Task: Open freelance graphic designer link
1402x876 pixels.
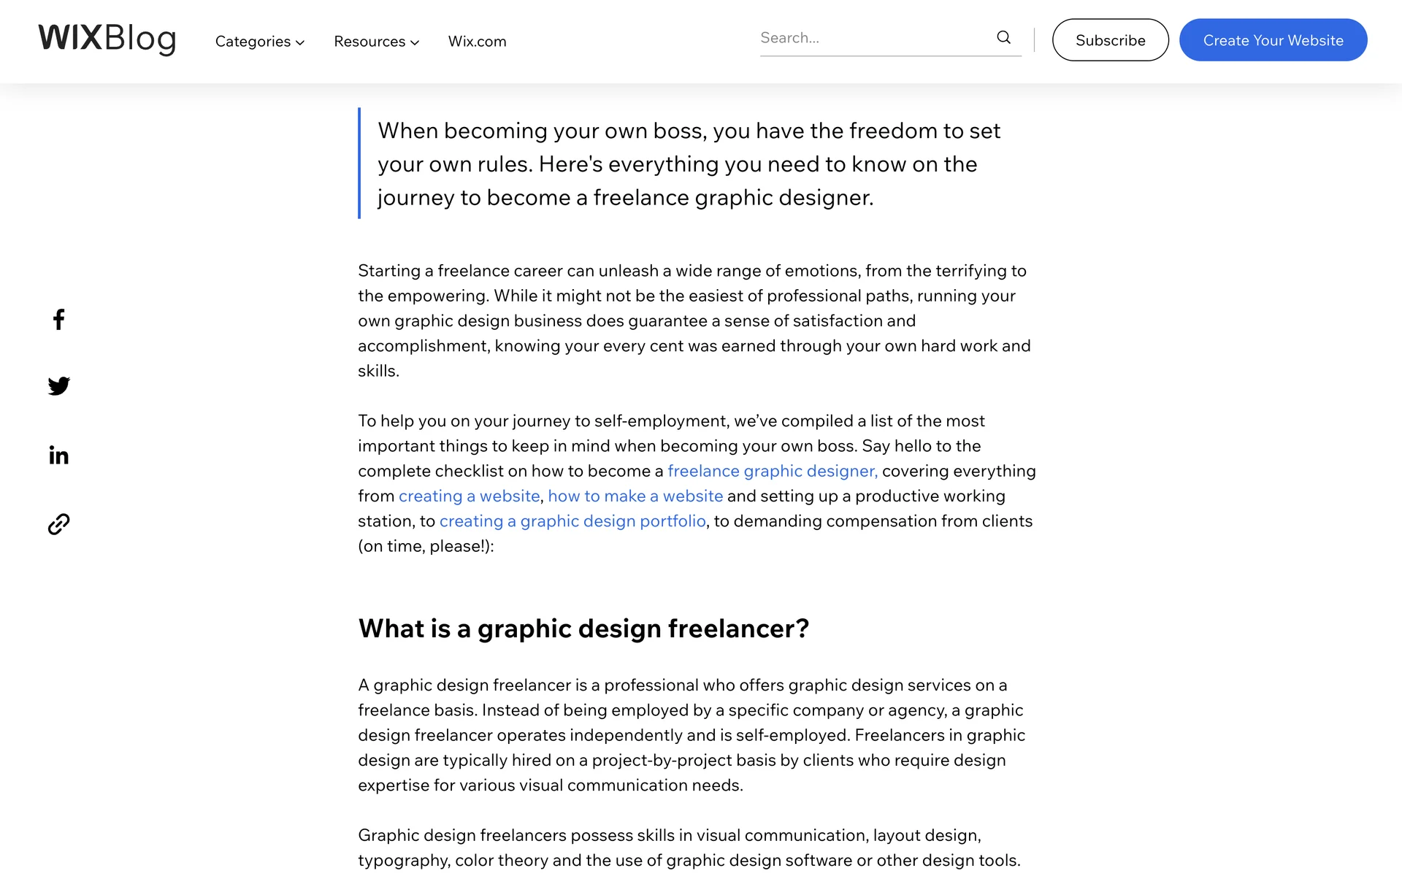Action: [772, 471]
